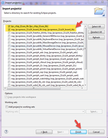
Task: Select the periph_ssp project row text
Action: point(44,72)
